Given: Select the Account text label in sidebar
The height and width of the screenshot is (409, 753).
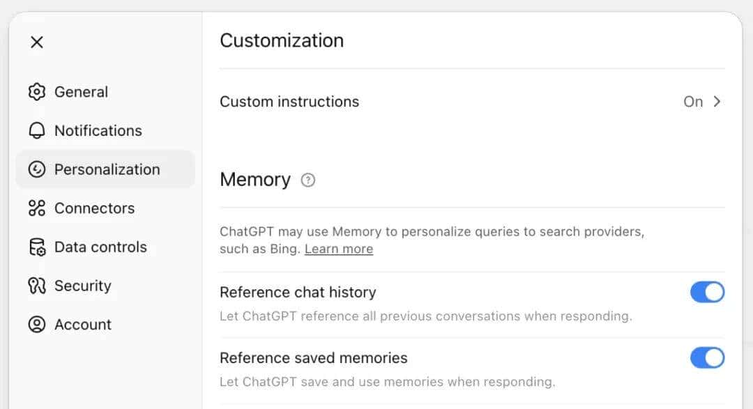Looking at the screenshot, I should (x=82, y=325).
